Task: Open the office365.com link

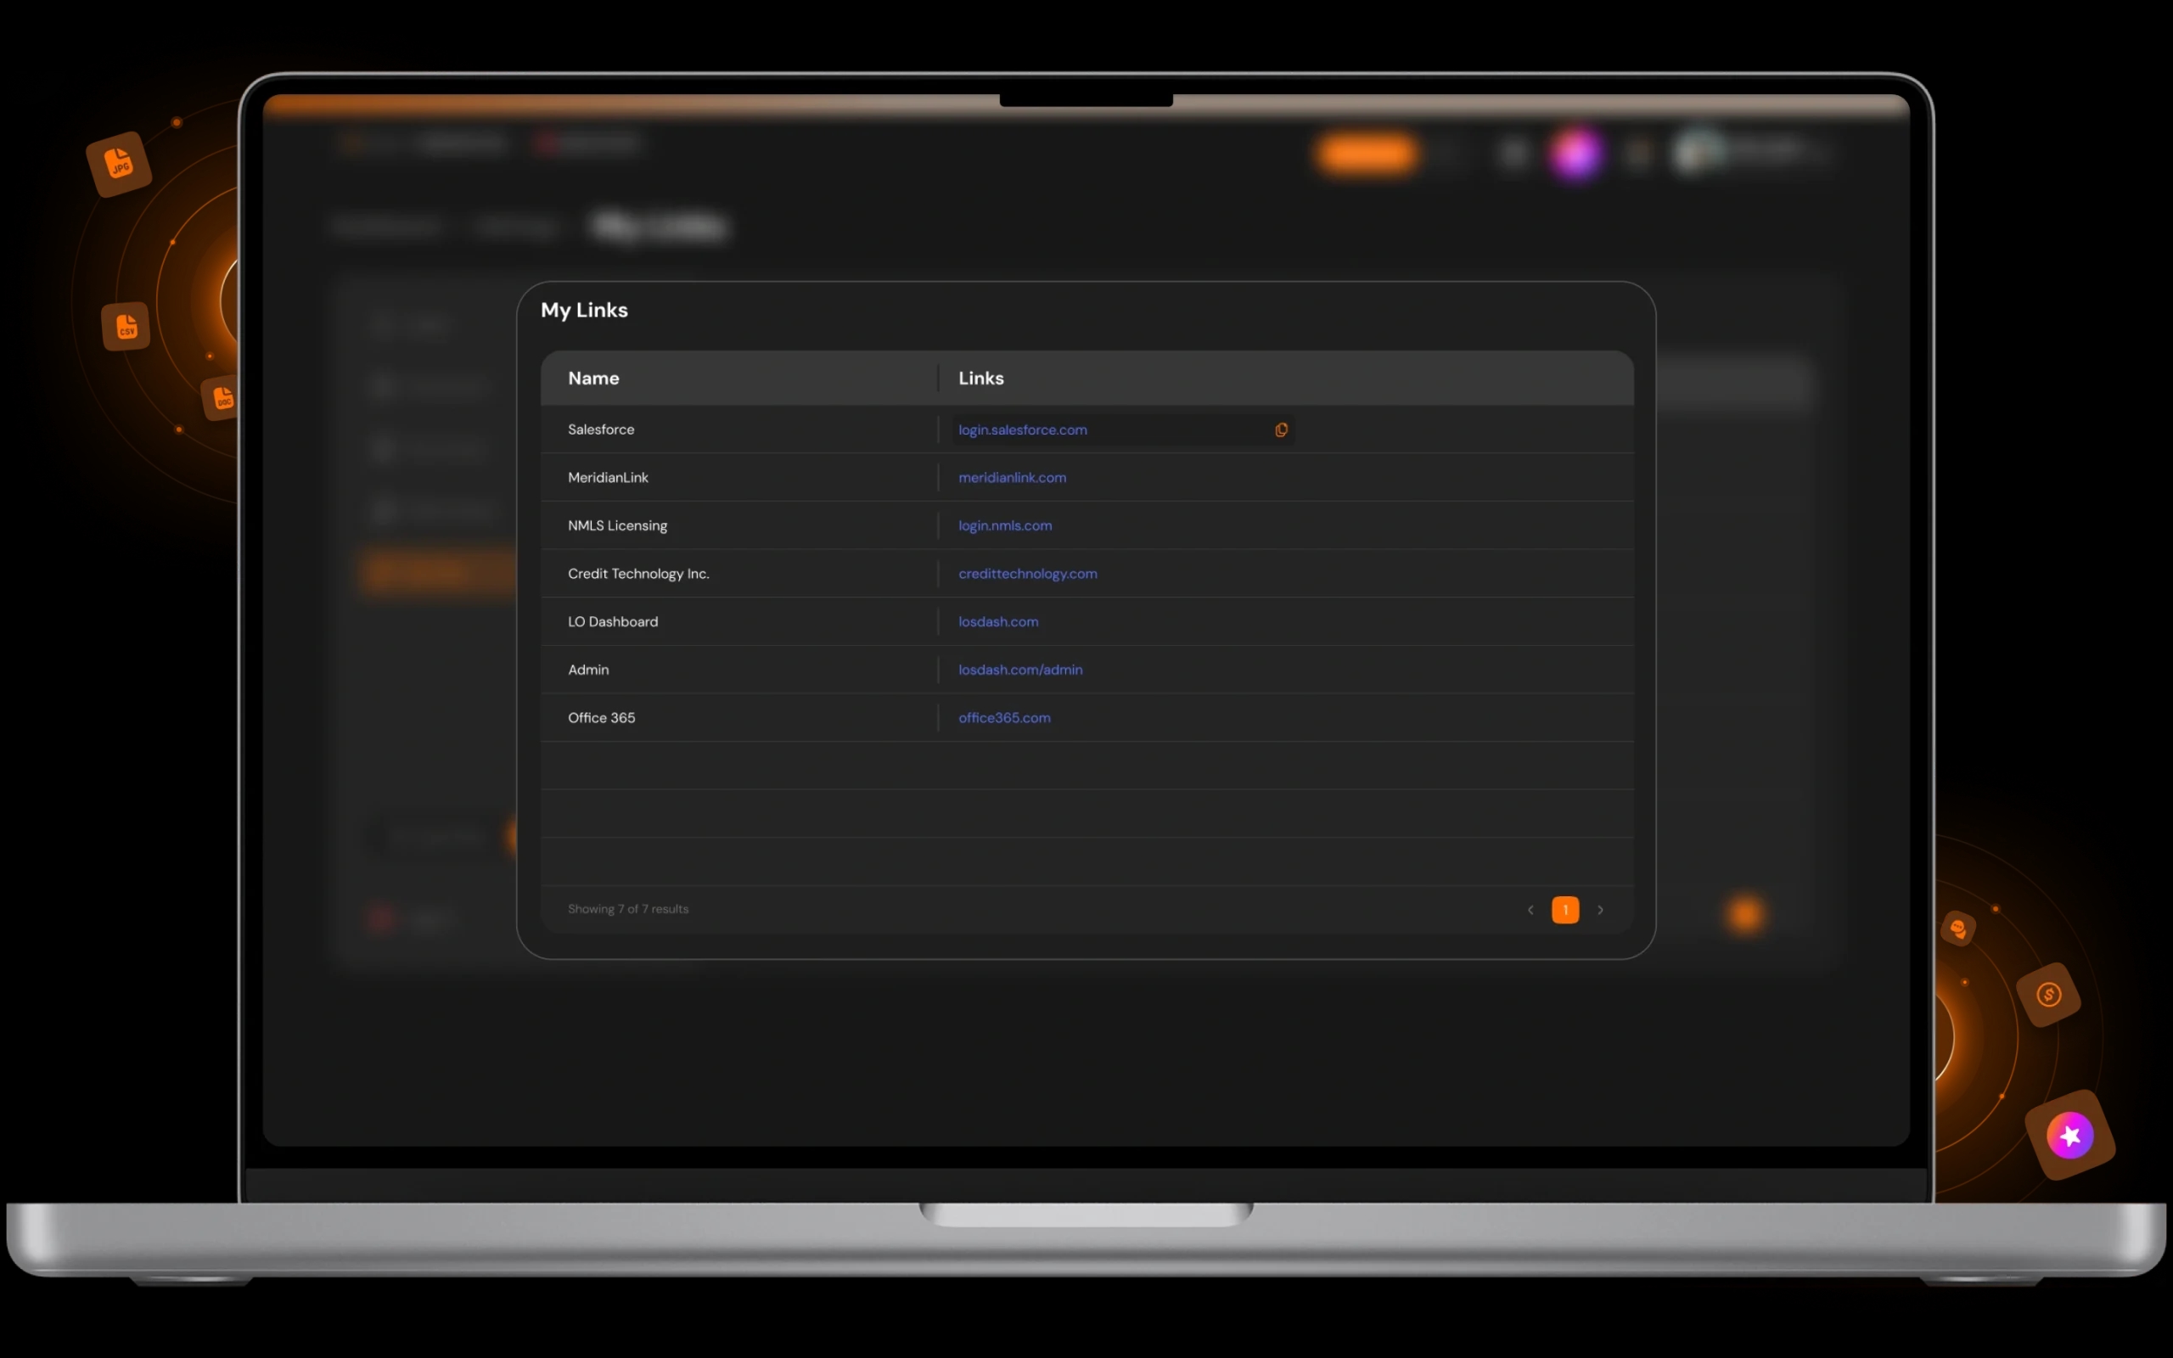Action: (1004, 718)
